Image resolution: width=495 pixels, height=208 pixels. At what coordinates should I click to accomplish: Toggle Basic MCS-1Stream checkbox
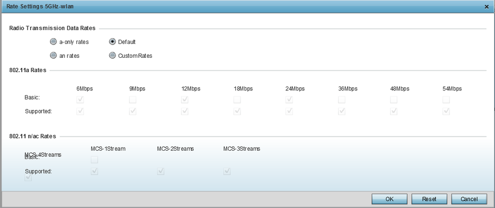(94, 160)
